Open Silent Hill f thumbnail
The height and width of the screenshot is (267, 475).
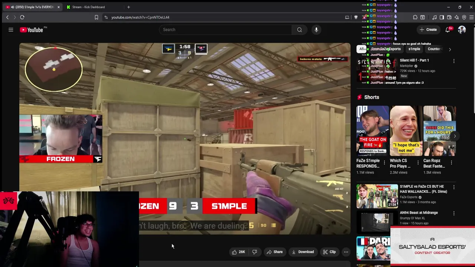[x=377, y=70]
